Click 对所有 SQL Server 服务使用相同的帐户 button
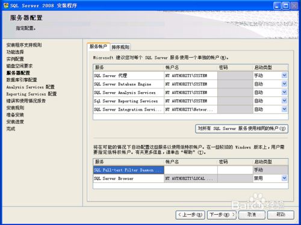301x225 pixels. (241, 129)
